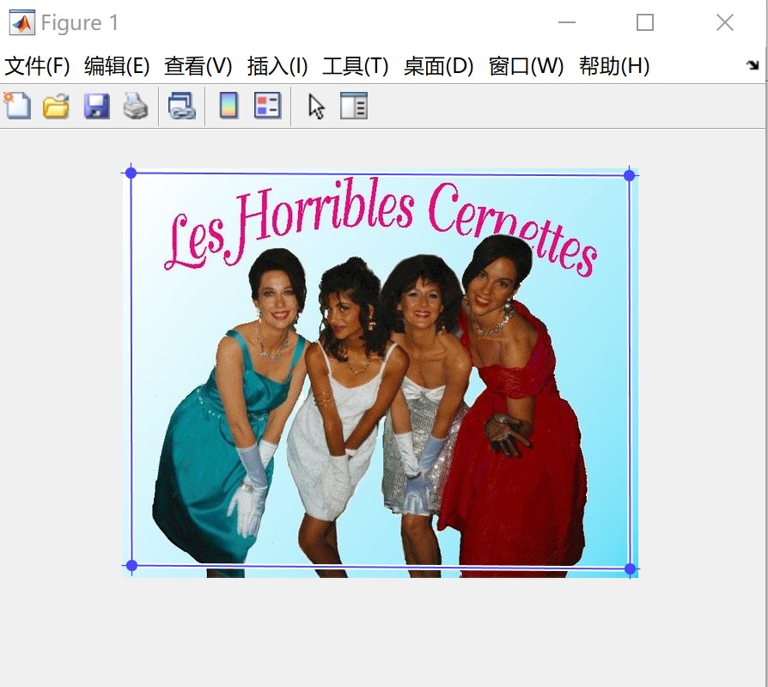Create a new figure

point(17,105)
